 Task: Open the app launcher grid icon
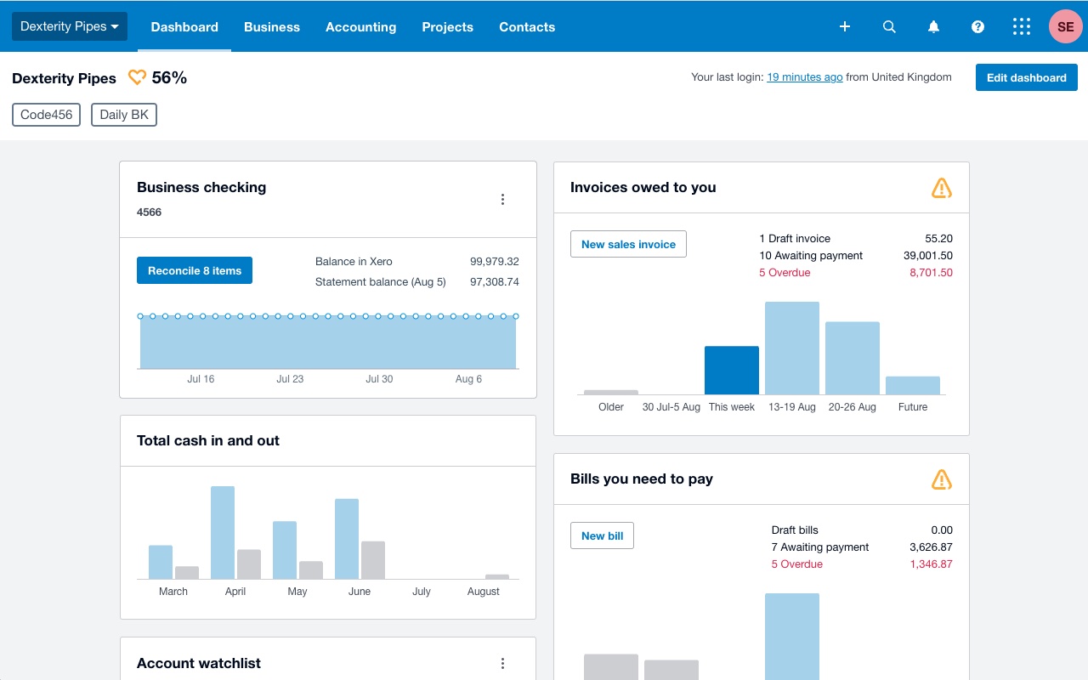click(1022, 26)
